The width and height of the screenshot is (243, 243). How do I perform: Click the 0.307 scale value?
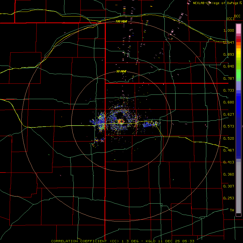[x=229, y=186]
